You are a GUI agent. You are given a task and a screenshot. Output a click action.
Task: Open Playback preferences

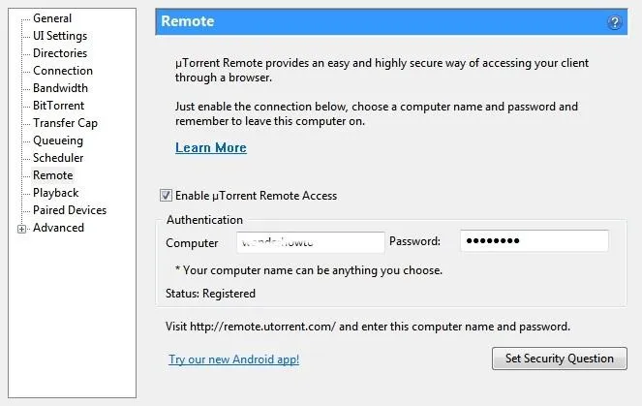pyautogui.click(x=56, y=193)
